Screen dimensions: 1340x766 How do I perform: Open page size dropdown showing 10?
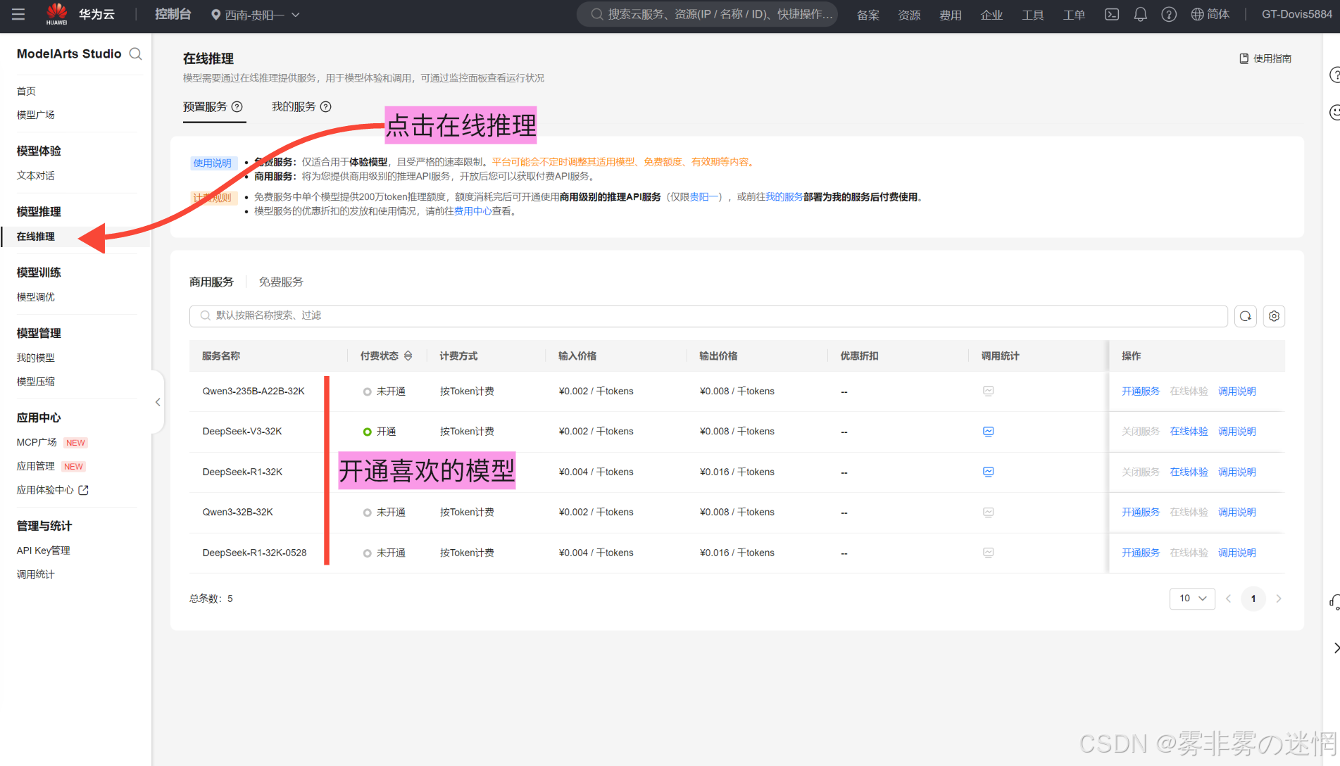click(1192, 598)
